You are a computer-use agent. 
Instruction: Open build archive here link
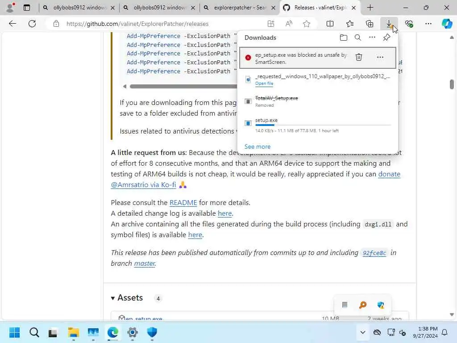tap(195, 235)
